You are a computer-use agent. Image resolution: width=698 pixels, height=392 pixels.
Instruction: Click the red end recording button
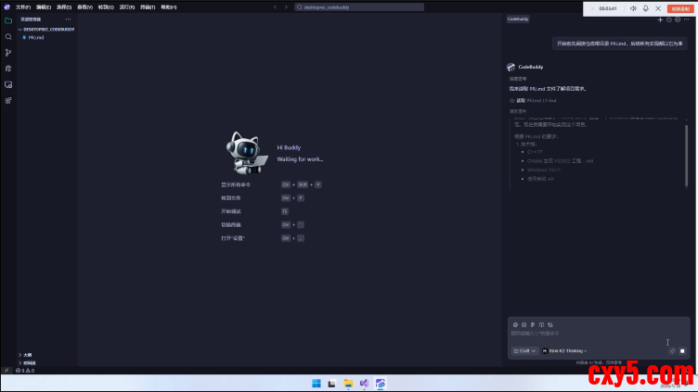click(680, 8)
